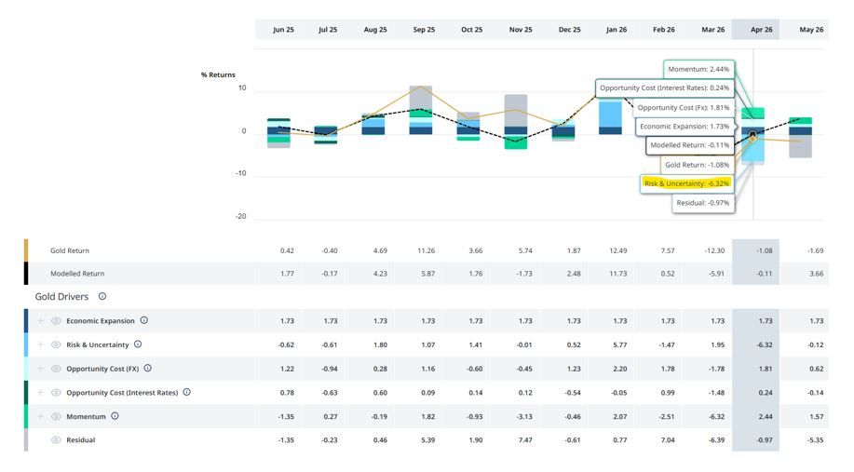854x472 pixels.
Task: Select the Nov 25 month column
Action: (521, 30)
